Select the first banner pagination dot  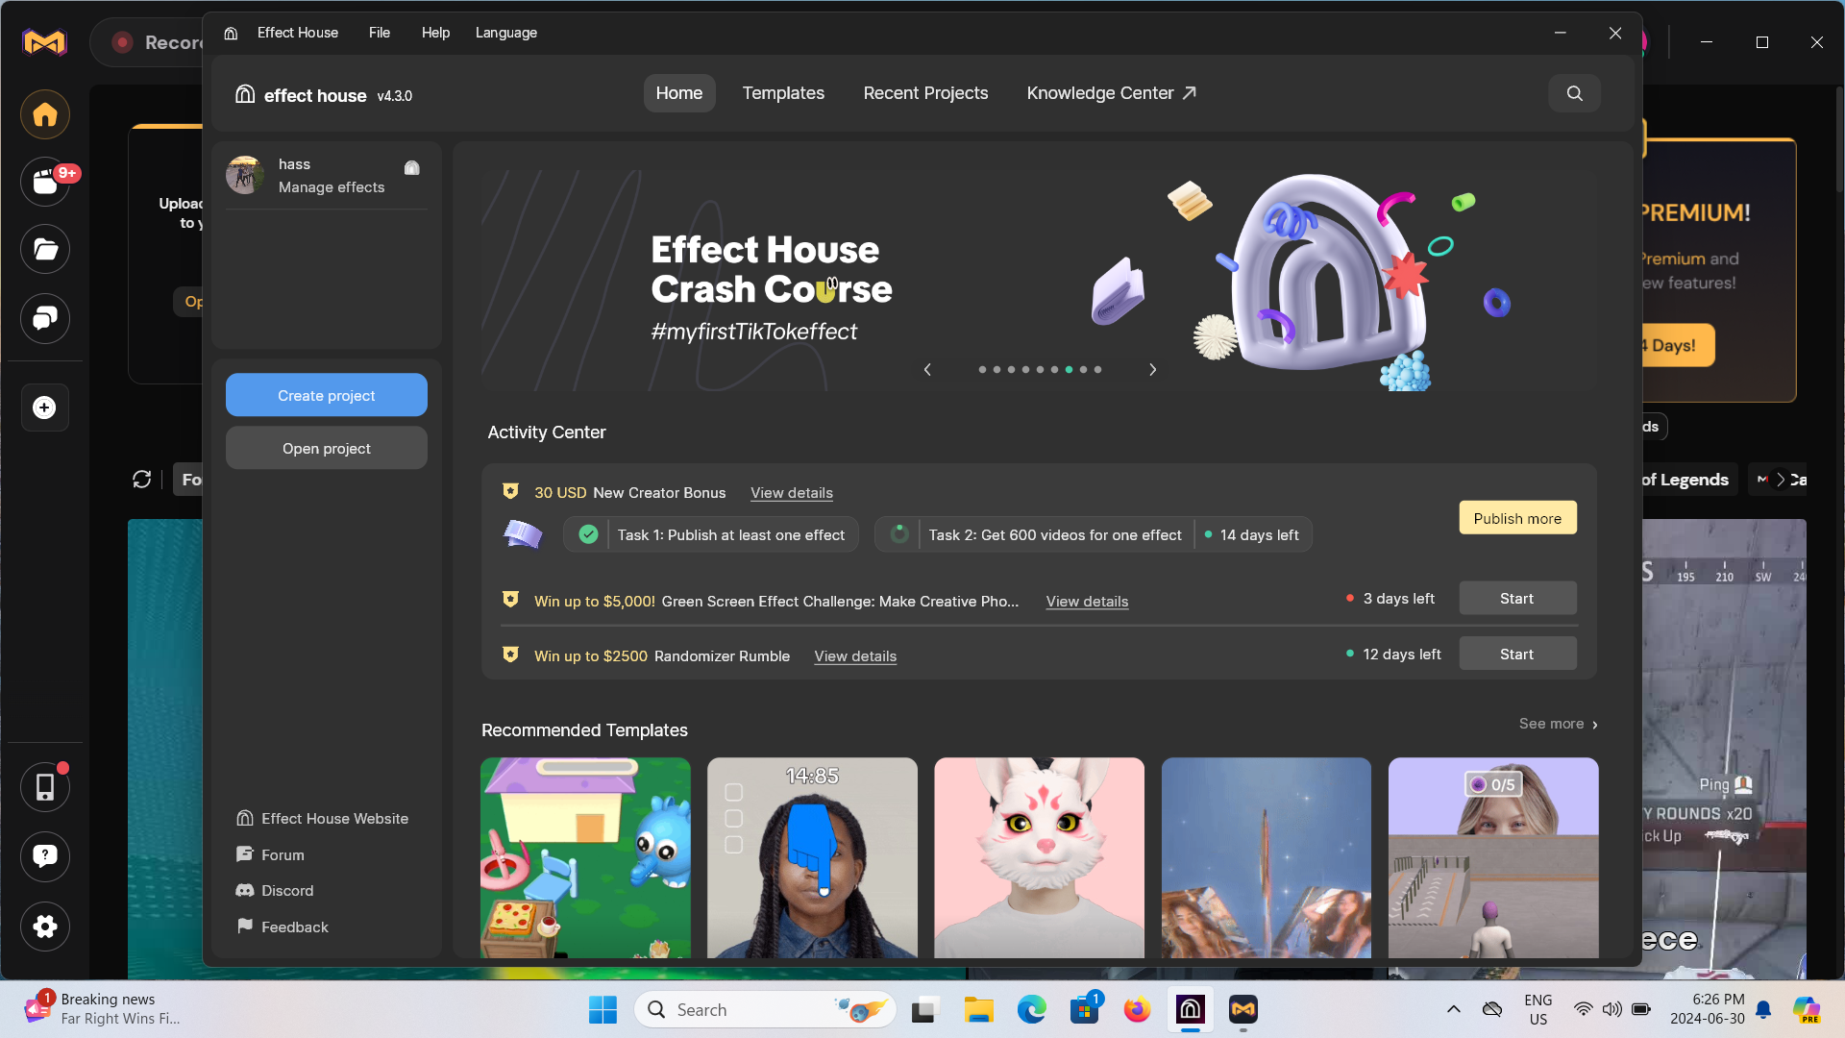pos(982,370)
